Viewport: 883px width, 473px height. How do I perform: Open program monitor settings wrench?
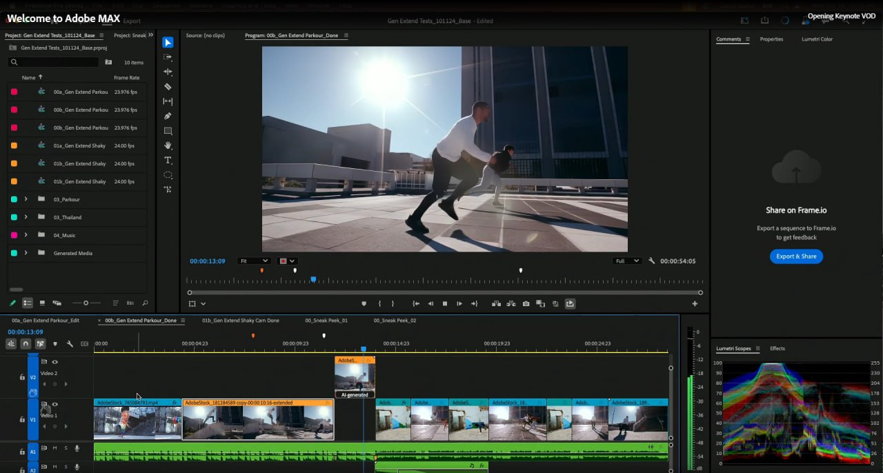tap(651, 261)
